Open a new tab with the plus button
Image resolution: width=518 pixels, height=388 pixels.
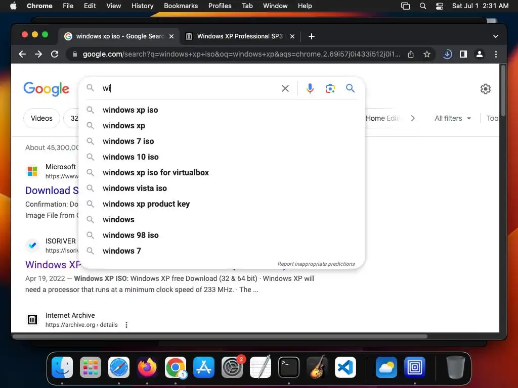[x=312, y=36]
